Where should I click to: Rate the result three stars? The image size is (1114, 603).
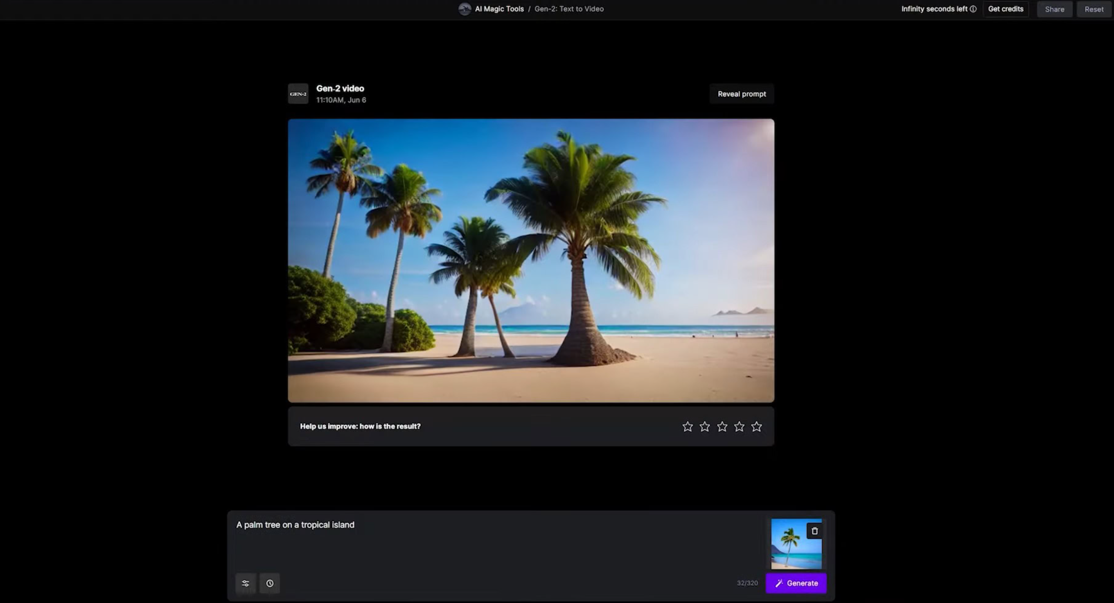tap(722, 426)
